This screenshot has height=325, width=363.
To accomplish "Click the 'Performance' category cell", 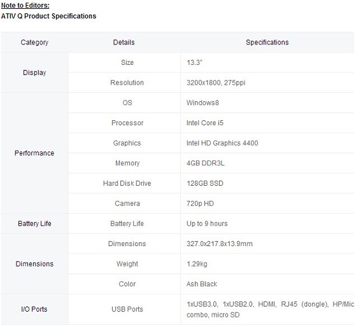I will [x=34, y=153].
